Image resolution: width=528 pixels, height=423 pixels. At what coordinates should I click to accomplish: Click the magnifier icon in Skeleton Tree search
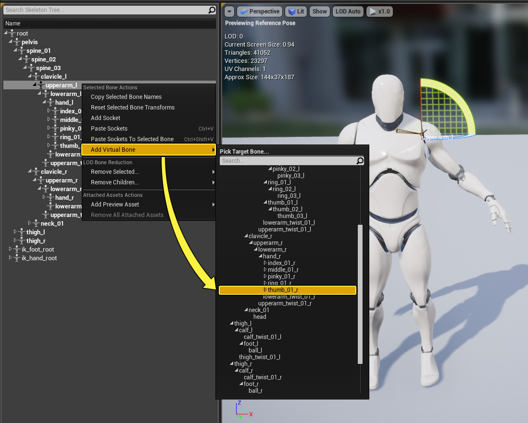tap(212, 10)
